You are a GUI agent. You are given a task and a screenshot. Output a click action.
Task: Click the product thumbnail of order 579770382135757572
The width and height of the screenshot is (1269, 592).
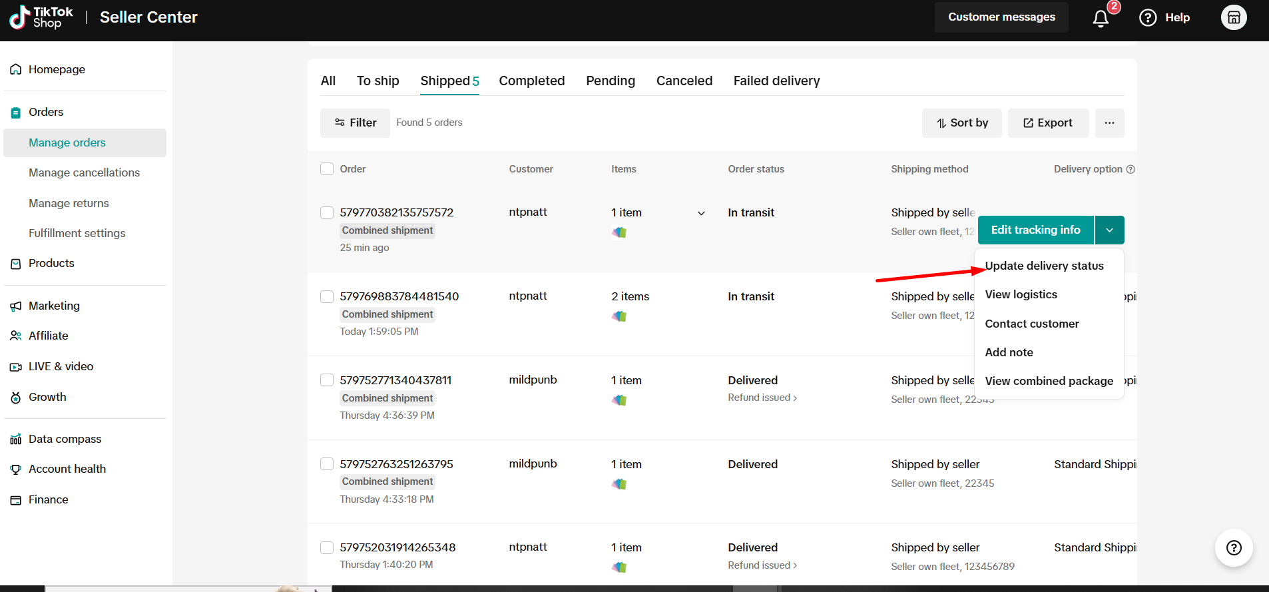(619, 232)
